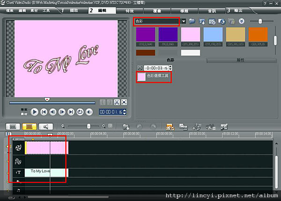
Task: Click the sort library clips icon
Action: (202, 22)
